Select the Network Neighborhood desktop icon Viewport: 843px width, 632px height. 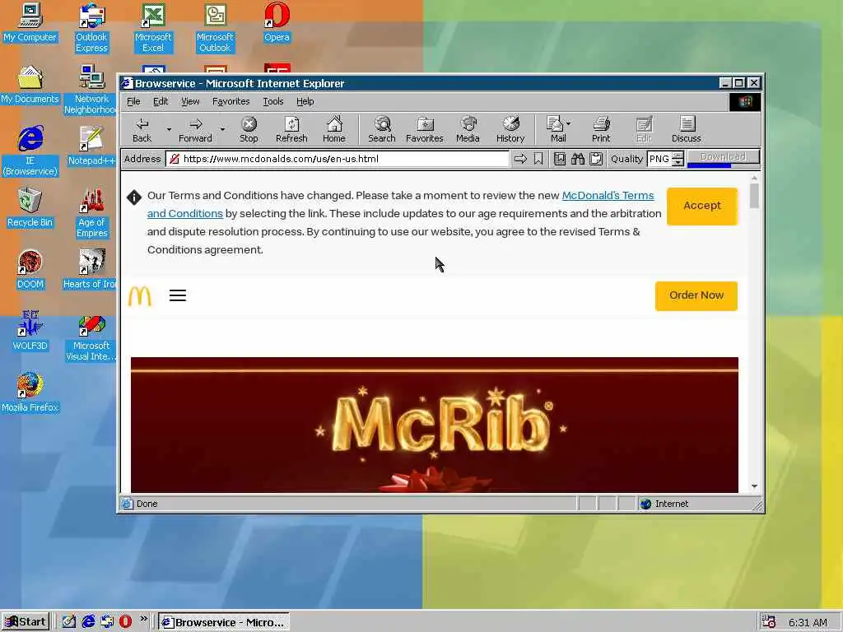coord(91,90)
